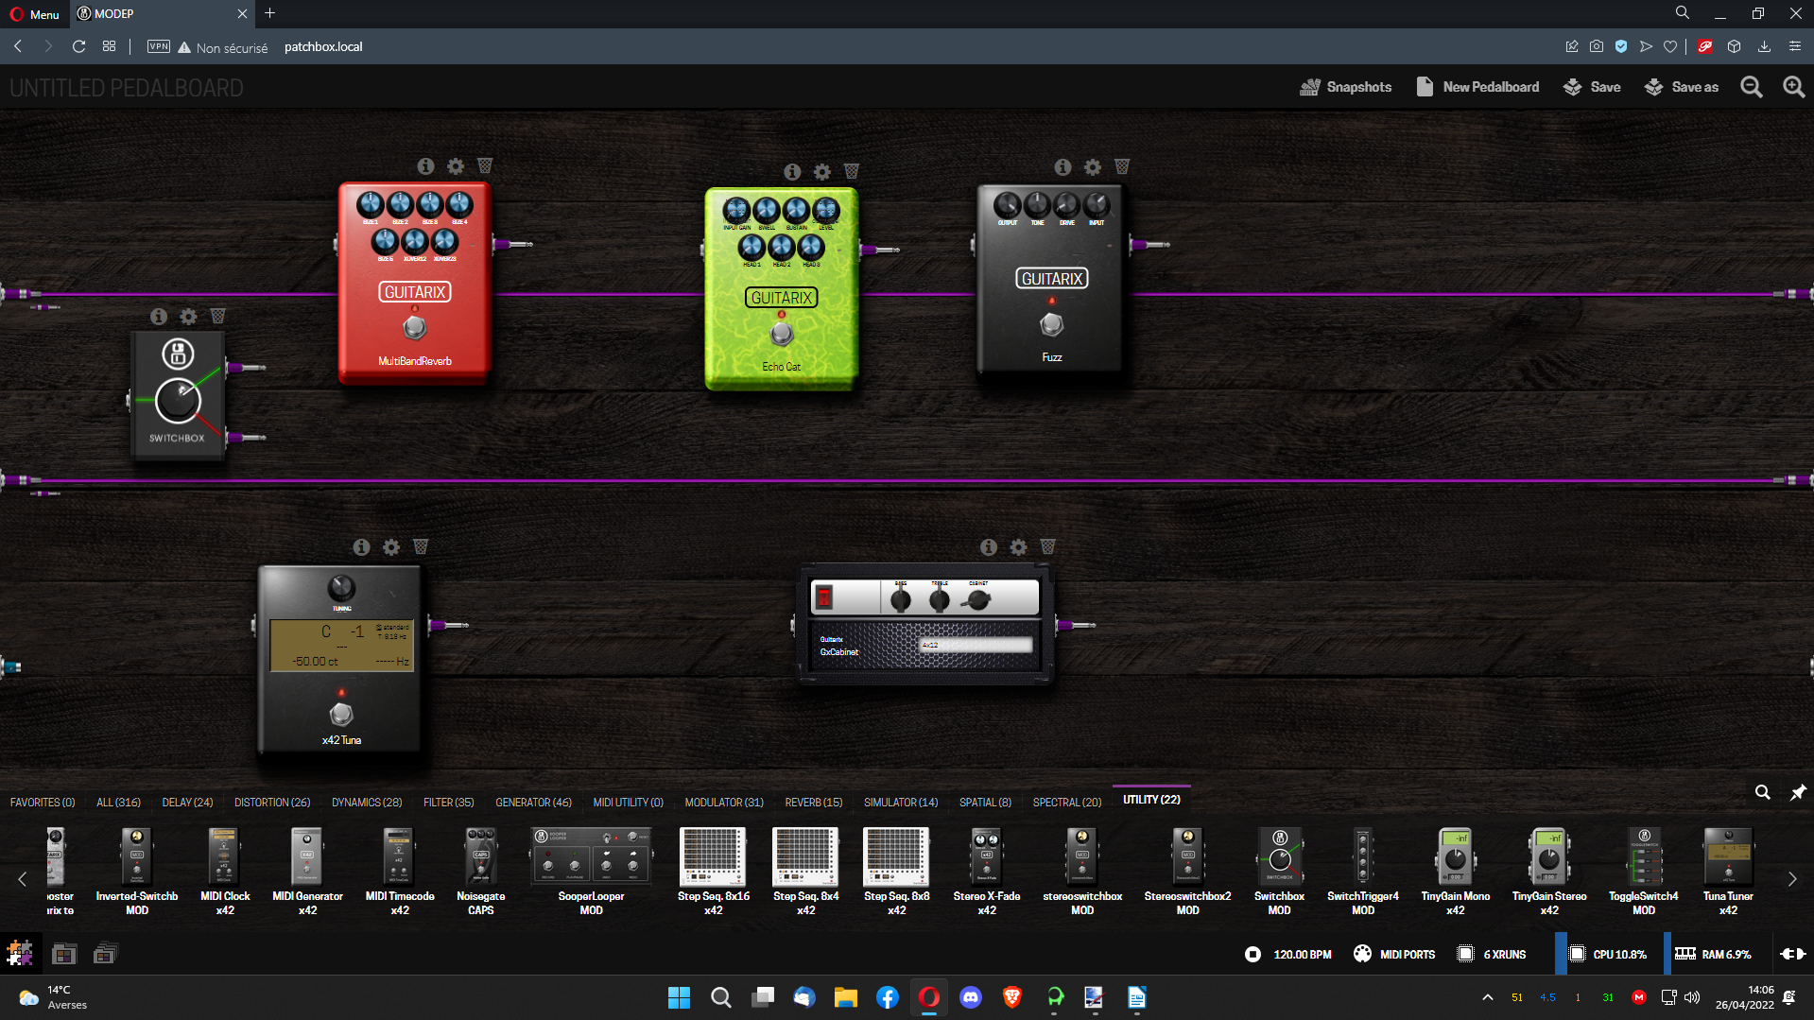Clear the 6 XRUNS counter
The image size is (1814, 1020).
click(1493, 954)
